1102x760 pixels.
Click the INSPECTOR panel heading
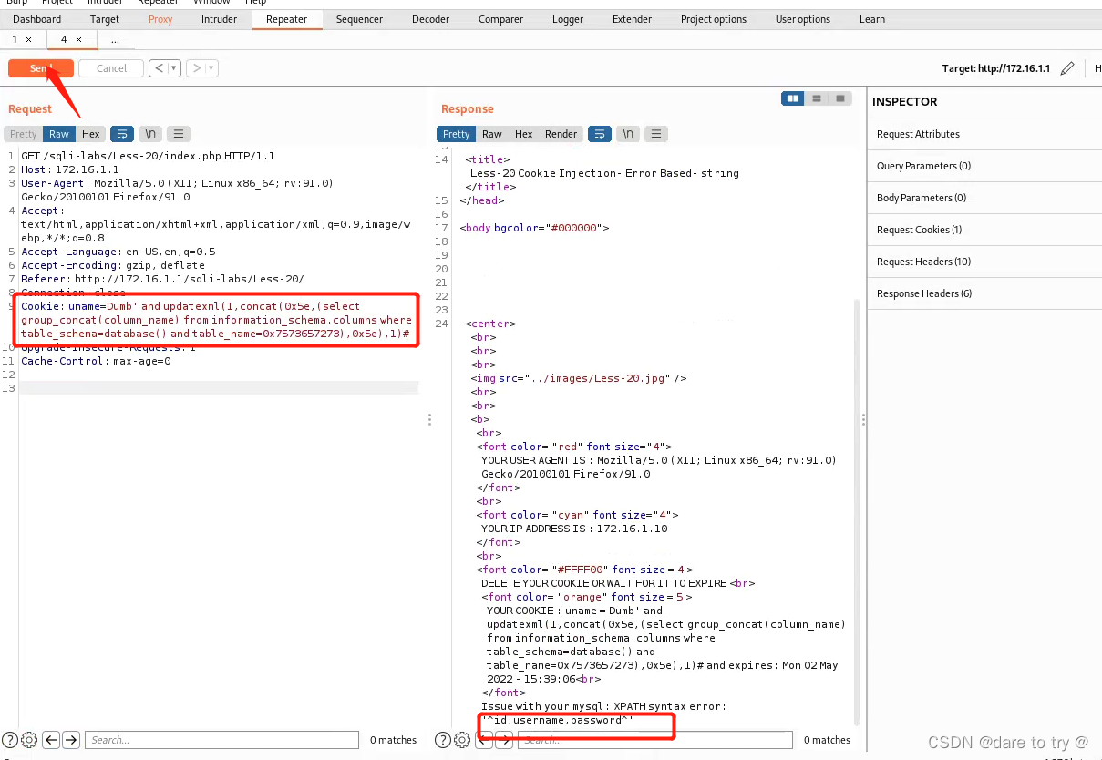904,101
